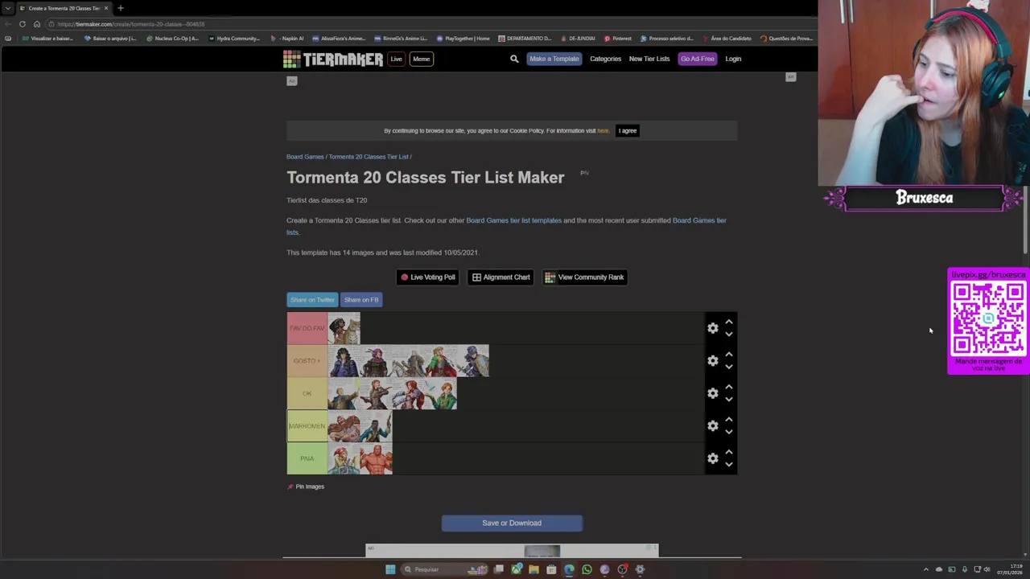Open a new browser tab

click(121, 8)
